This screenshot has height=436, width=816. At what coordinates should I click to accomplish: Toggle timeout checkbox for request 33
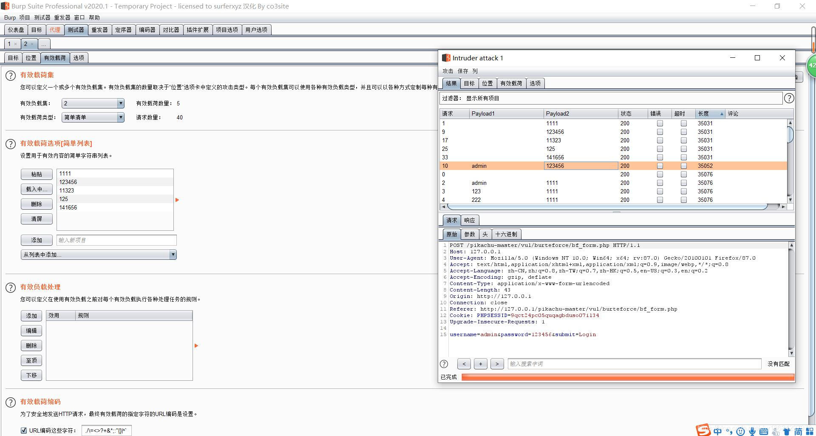[684, 157]
